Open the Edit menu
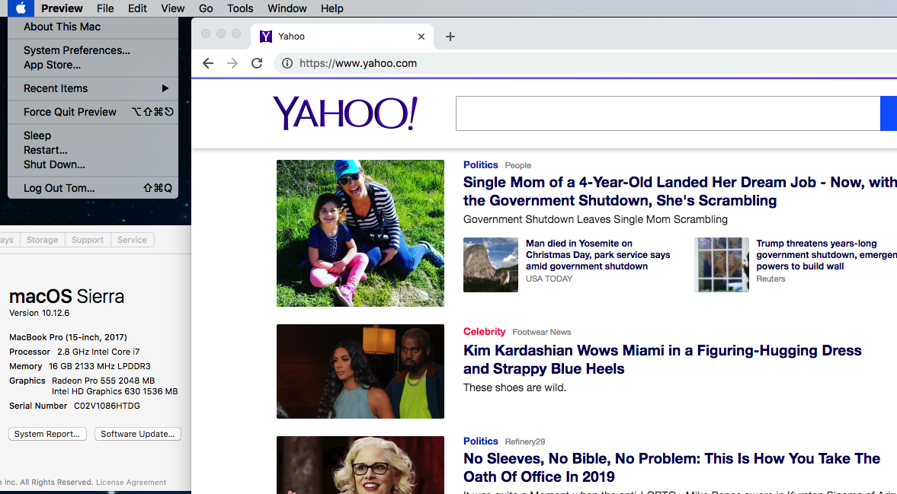897x494 pixels. pos(137,8)
